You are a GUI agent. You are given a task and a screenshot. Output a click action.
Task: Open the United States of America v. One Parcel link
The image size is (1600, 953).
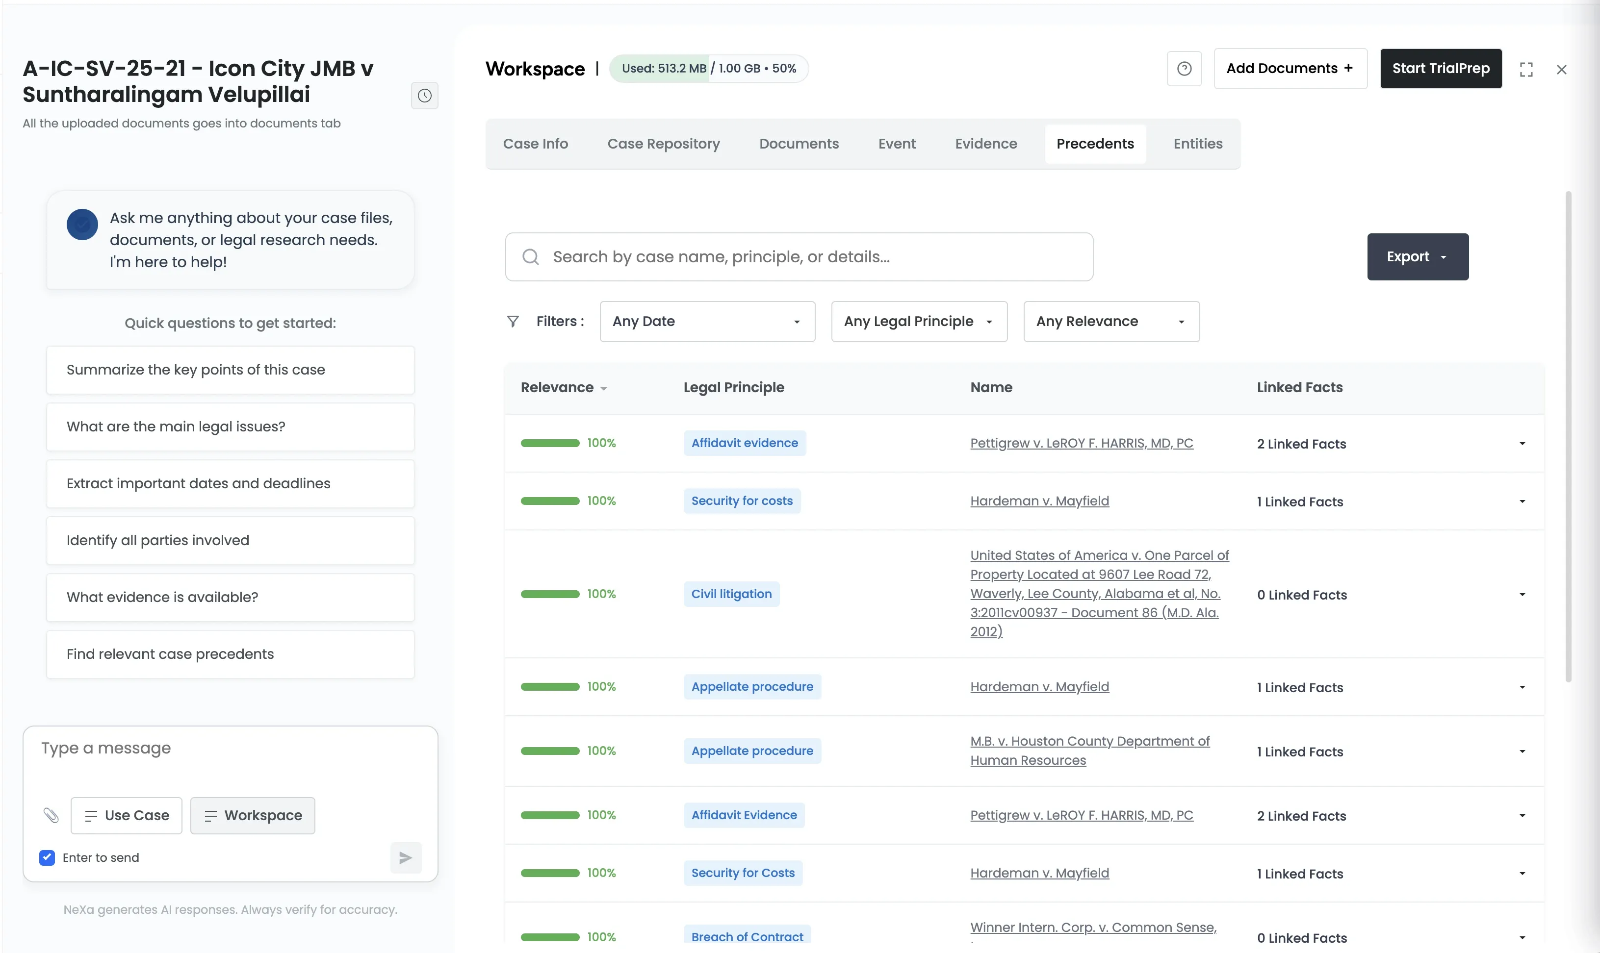tap(1099, 593)
